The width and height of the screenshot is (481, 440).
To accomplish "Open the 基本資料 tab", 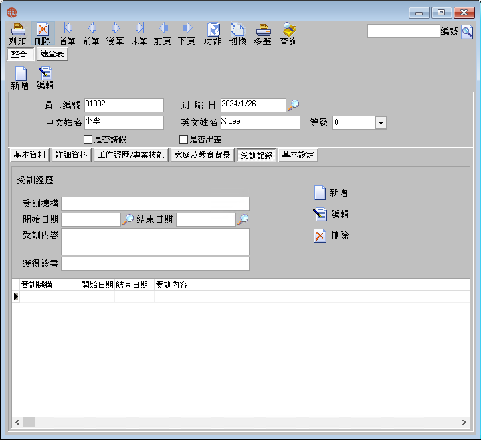I will [30, 155].
